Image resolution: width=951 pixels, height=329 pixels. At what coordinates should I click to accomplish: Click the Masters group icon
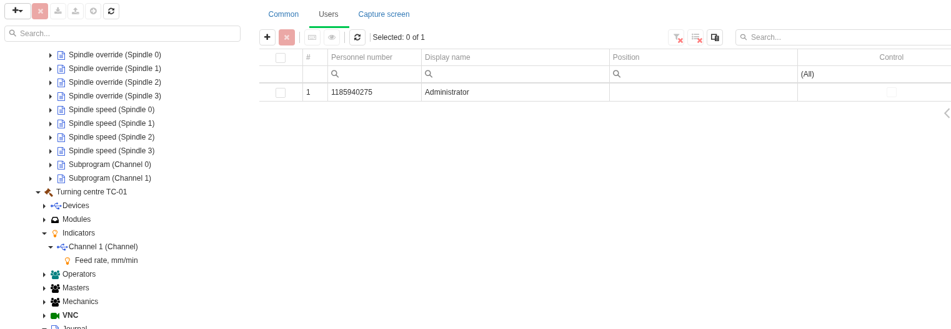tap(55, 288)
